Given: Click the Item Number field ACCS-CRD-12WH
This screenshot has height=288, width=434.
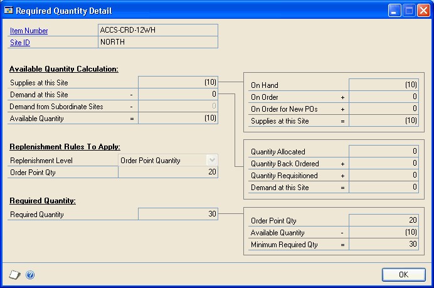Looking at the screenshot, I should tap(158, 30).
